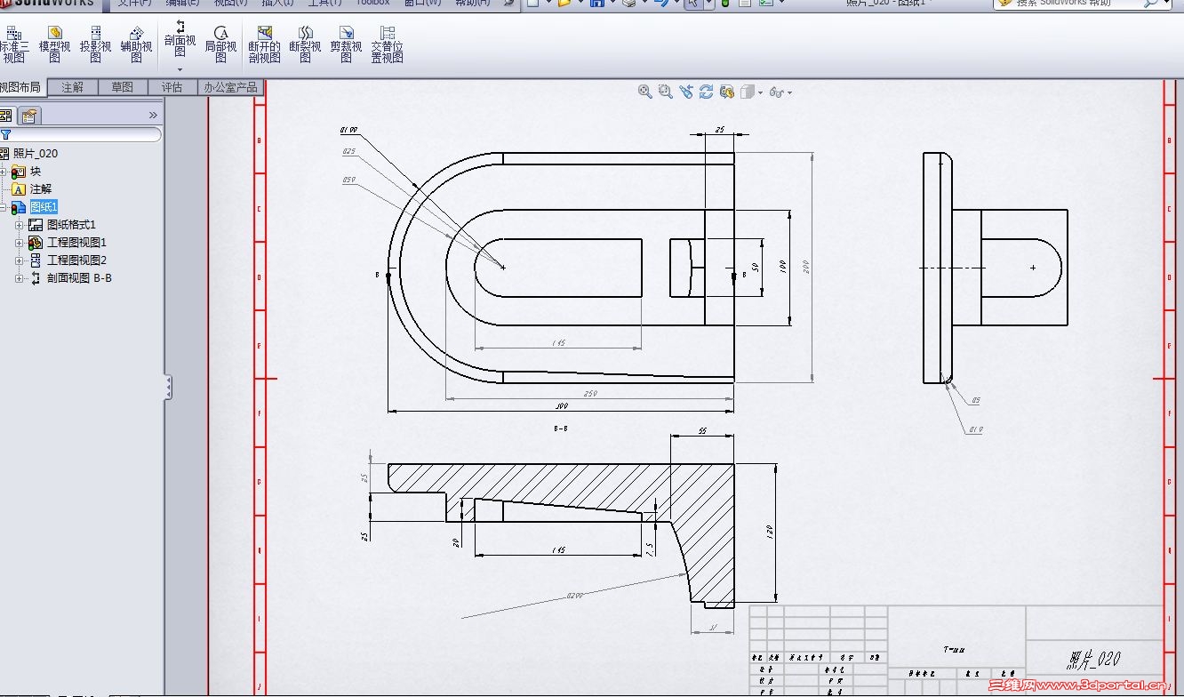Image resolution: width=1184 pixels, height=697 pixels.
Task: Click the Open folder icon in quick toolbar
Action: [564, 4]
